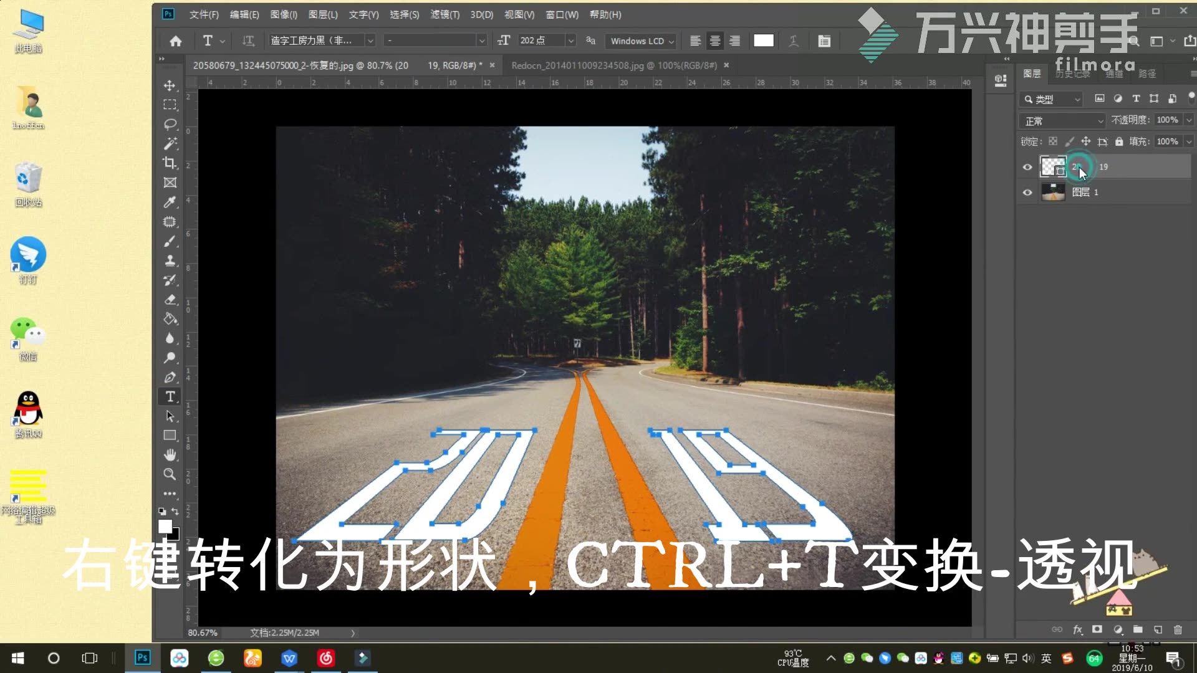Click the toggle text orientation icon

pos(248,41)
